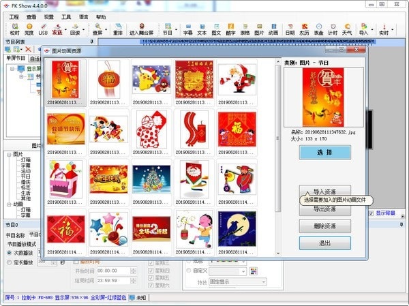Click the 图文 image-text toolbar icon
The image size is (409, 306).
(216, 29)
